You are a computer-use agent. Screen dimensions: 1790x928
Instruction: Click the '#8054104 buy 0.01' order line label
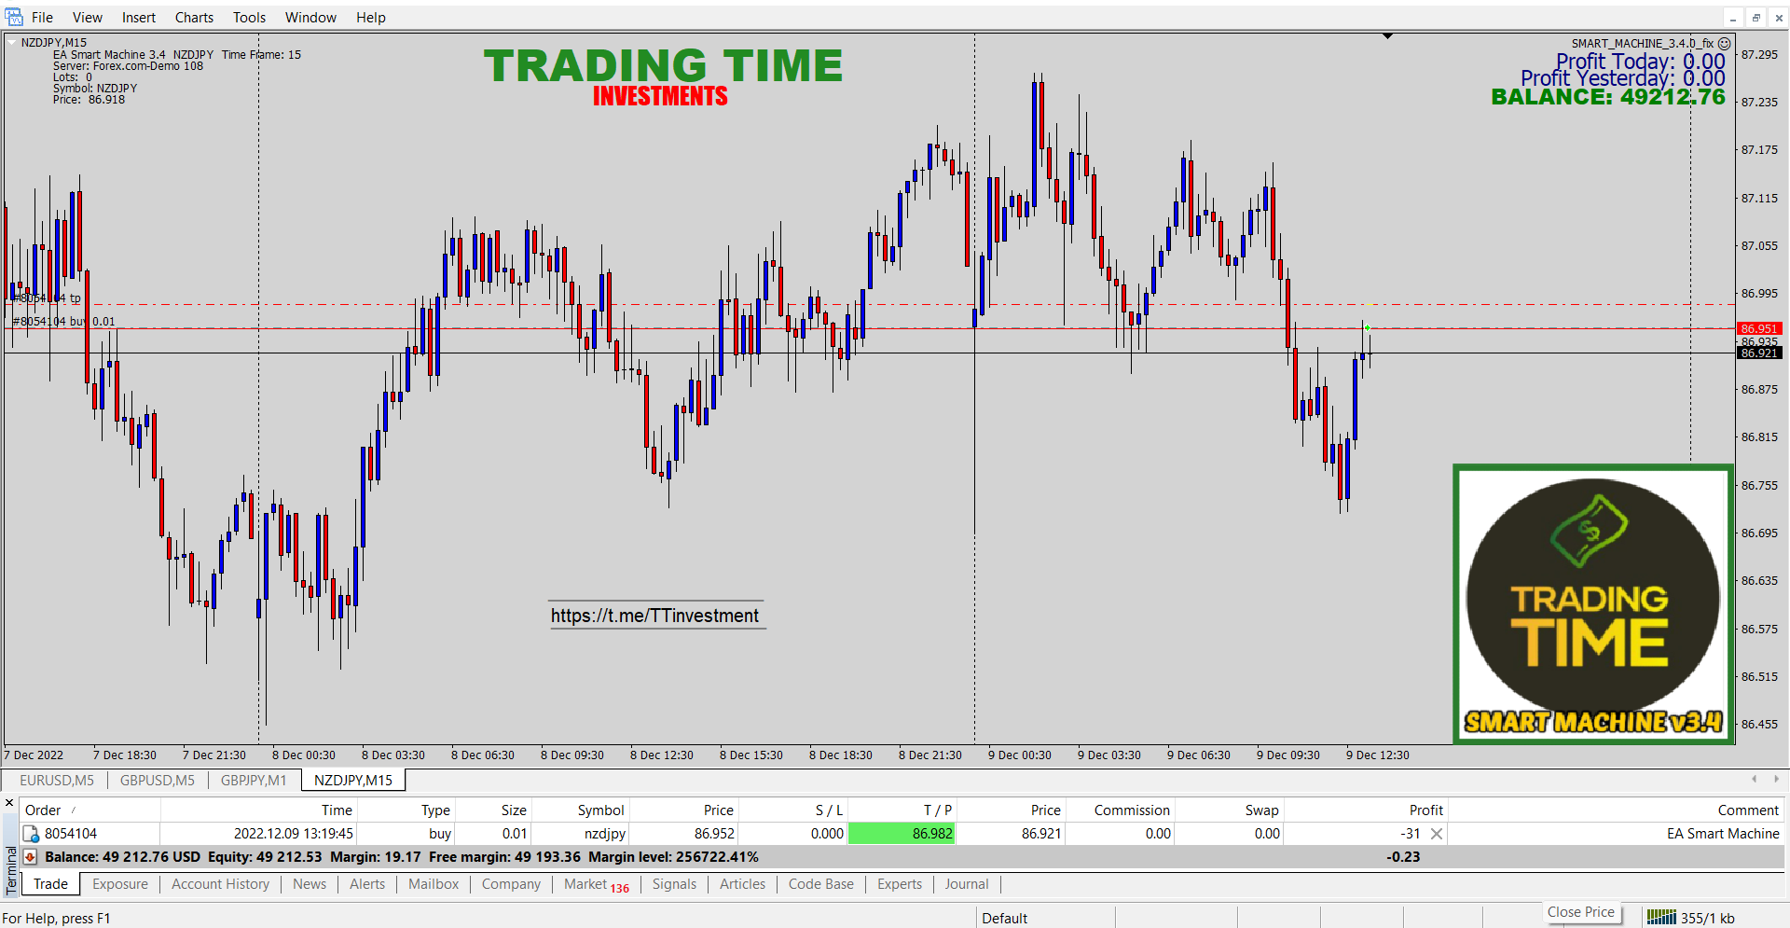[64, 322]
